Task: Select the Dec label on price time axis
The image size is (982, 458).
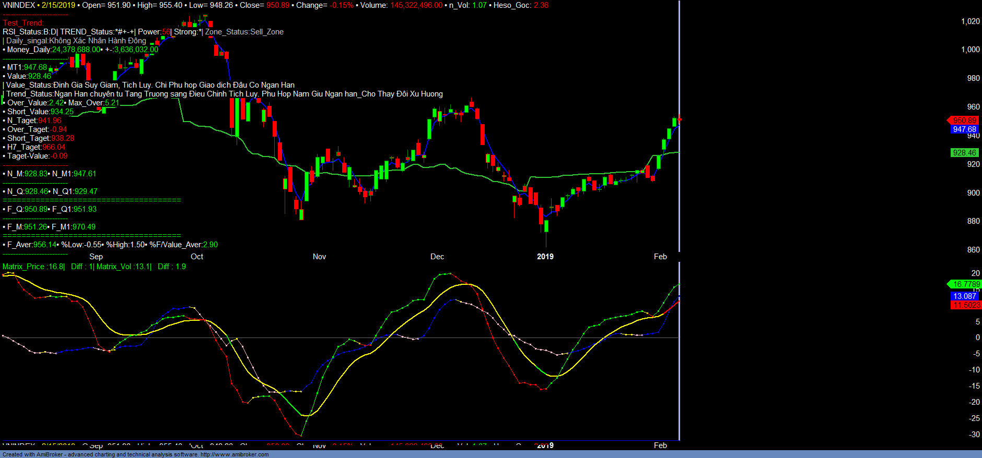Action: coord(437,257)
